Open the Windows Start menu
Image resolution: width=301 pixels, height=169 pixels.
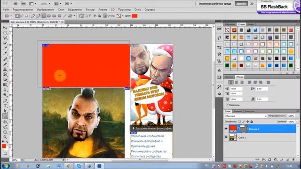[5, 166]
